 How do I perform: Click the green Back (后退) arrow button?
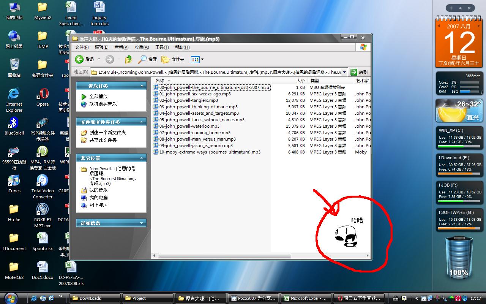click(x=79, y=59)
